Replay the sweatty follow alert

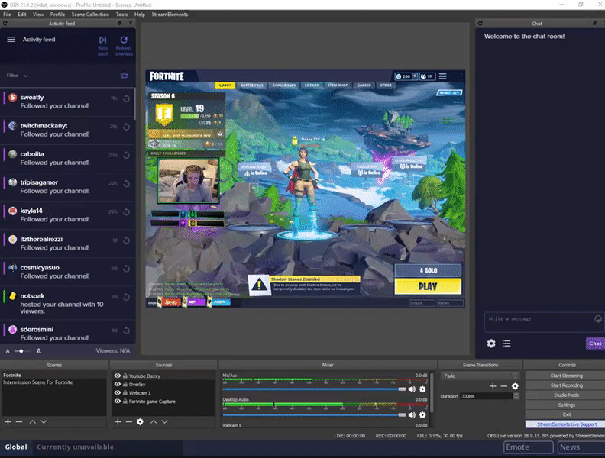(126, 98)
